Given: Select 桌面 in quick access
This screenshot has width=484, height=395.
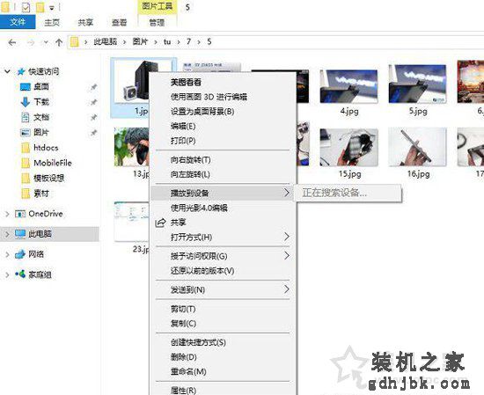Looking at the screenshot, I should (x=41, y=87).
